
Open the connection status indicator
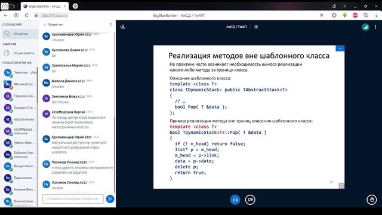point(365,27)
